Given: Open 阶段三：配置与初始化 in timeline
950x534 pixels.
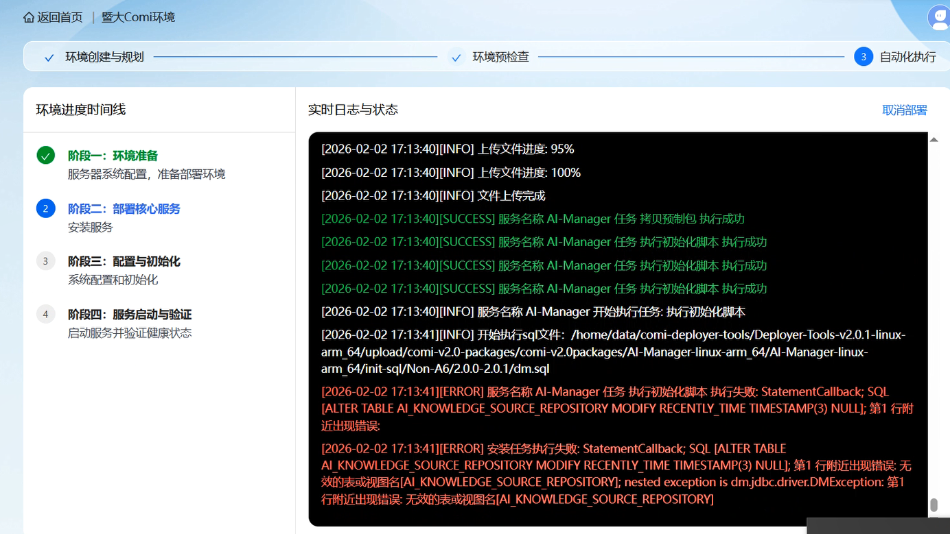Looking at the screenshot, I should 124,262.
